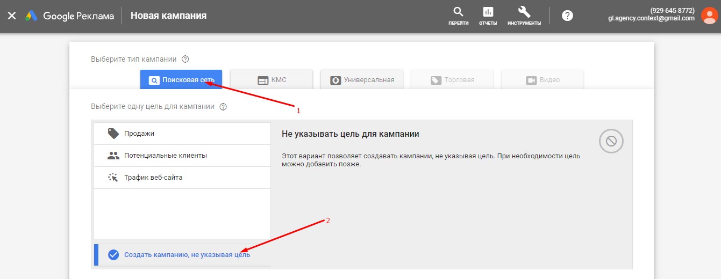The image size is (721, 279).
Task: Close the new campaign dialog with X
Action: coord(12,16)
